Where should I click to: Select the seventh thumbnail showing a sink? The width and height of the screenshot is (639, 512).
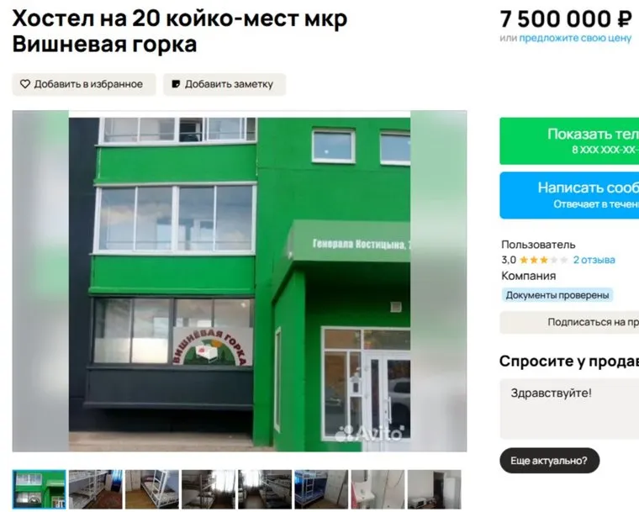[378, 489]
